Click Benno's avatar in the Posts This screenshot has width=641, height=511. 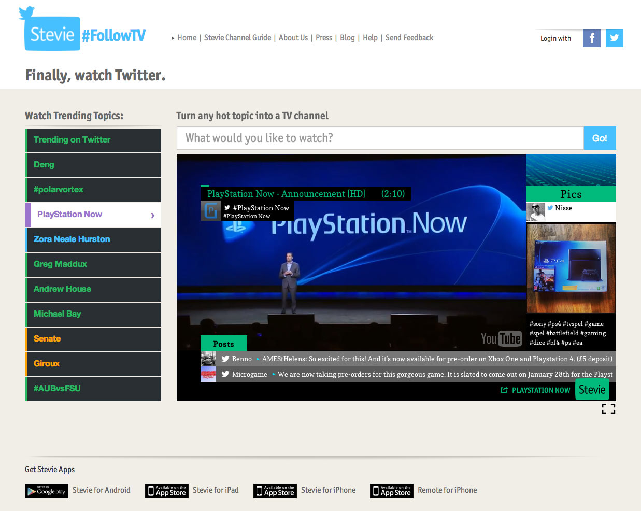[208, 359]
